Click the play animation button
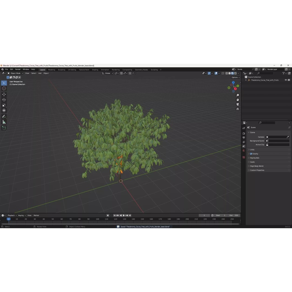Screen dimensions: 292x292 click(x=124, y=215)
